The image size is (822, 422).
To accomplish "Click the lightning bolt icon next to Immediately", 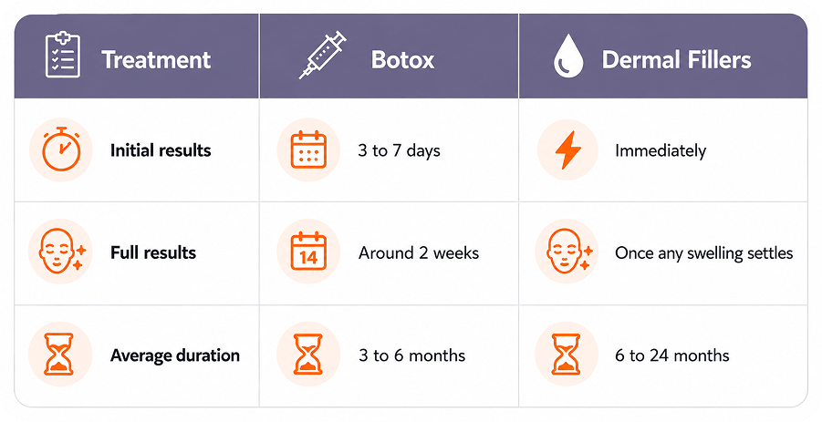I will [x=567, y=149].
